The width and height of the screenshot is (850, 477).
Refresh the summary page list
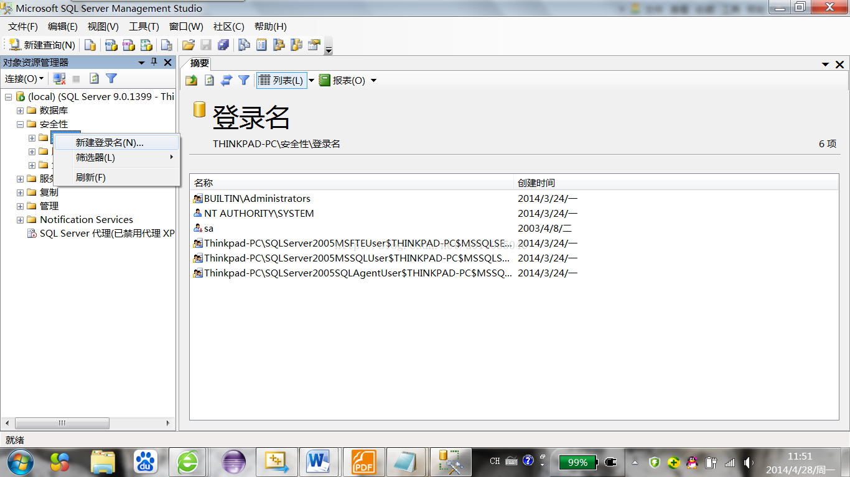[x=209, y=80]
